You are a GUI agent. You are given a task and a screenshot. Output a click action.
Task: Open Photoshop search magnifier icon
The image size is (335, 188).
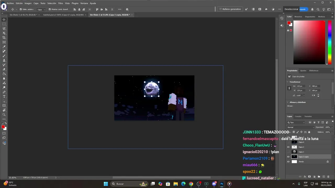318,9
